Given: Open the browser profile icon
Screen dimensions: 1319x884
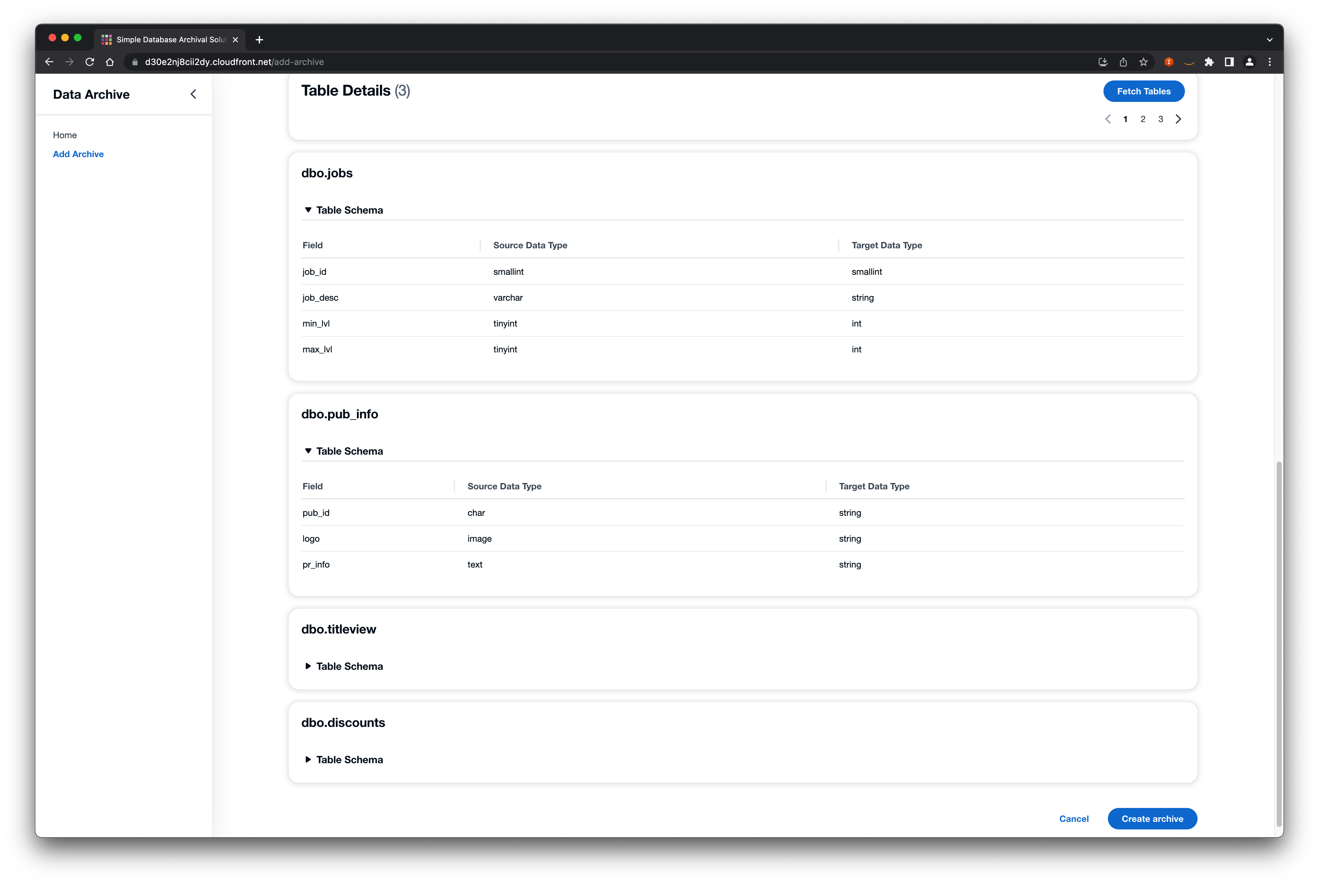Looking at the screenshot, I should (x=1249, y=62).
